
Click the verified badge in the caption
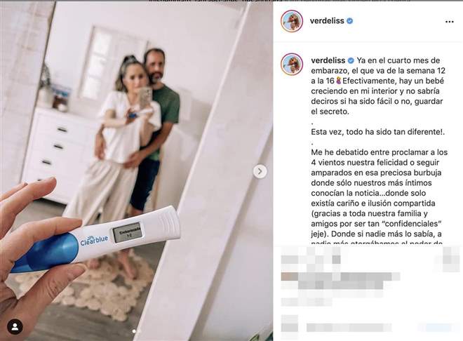click(351, 60)
